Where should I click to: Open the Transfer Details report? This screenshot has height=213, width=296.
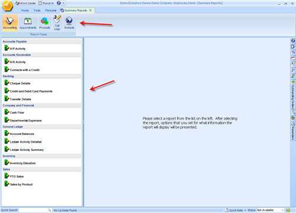point(18,99)
